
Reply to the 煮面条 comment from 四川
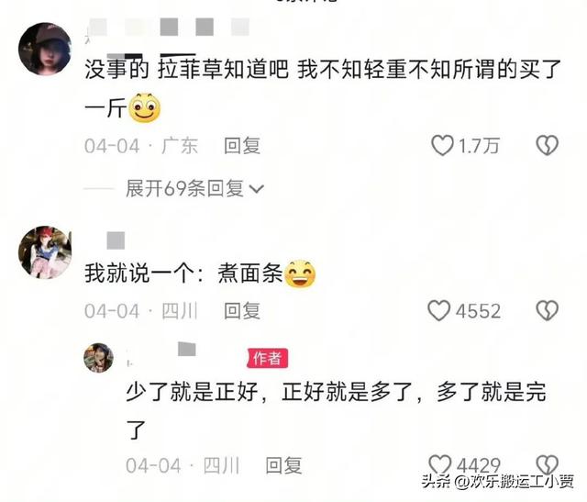click(x=242, y=311)
